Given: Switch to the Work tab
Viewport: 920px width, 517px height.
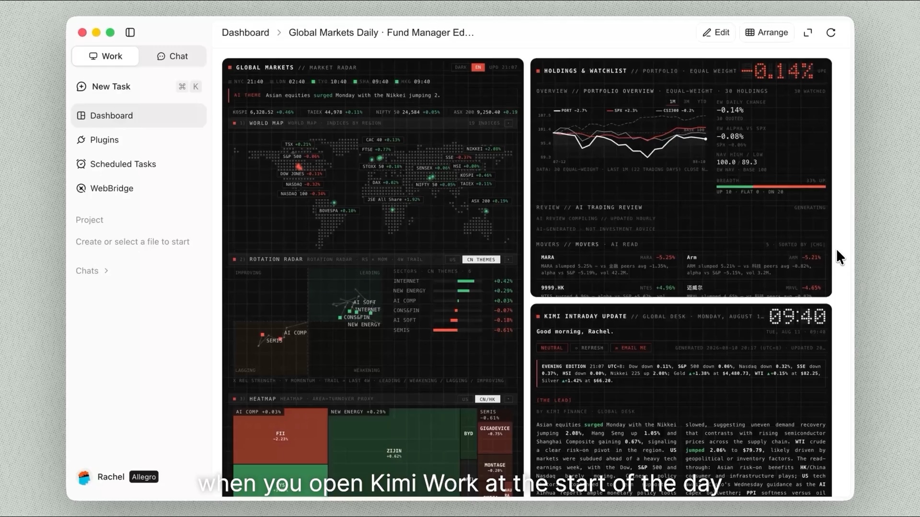Looking at the screenshot, I should [105, 56].
